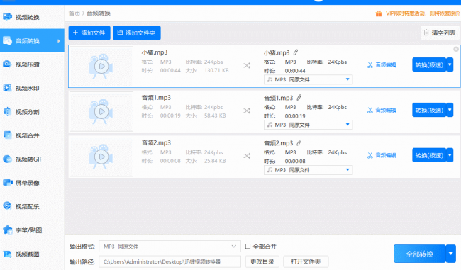
Task: Click 转换(极速) for 小猪.mp3
Action: pos(429,65)
